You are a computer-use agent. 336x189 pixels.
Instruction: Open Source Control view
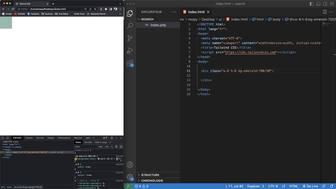click(x=130, y=38)
